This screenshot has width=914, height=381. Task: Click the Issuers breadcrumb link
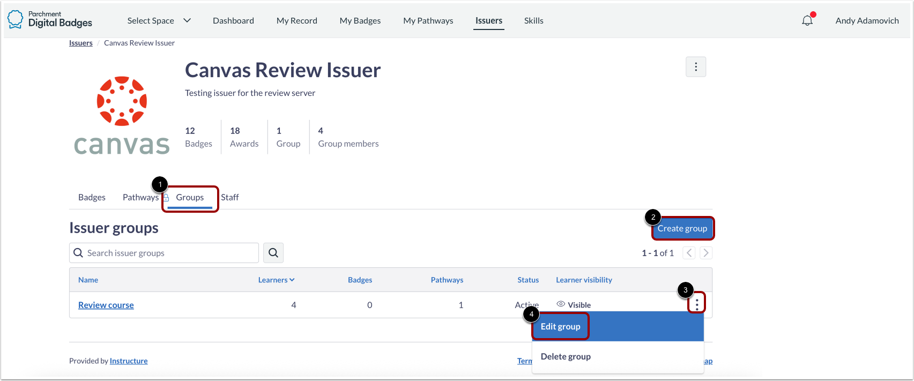[81, 43]
